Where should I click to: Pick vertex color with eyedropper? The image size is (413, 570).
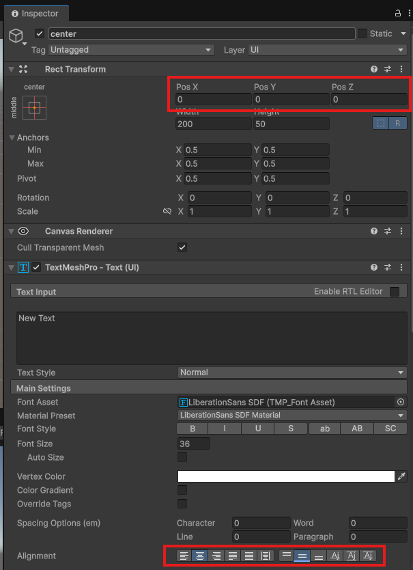click(x=402, y=476)
